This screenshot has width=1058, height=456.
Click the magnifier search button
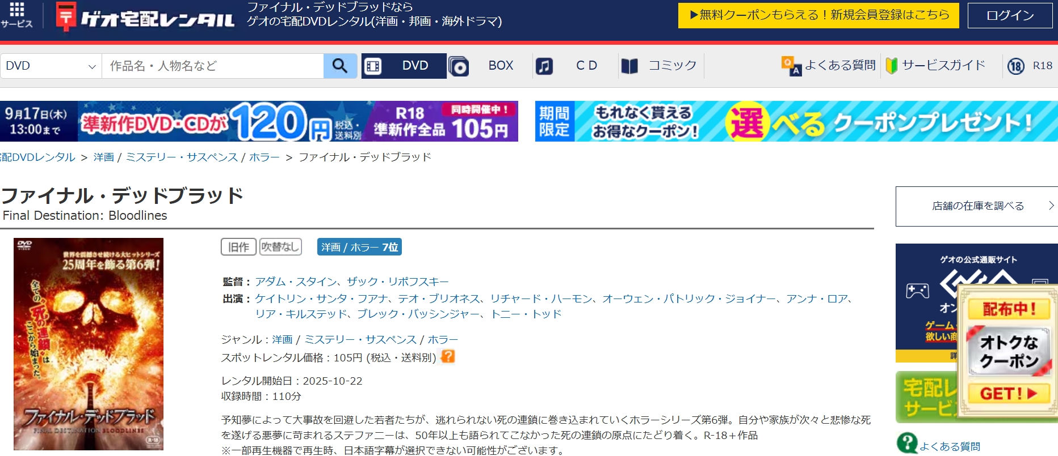(340, 66)
